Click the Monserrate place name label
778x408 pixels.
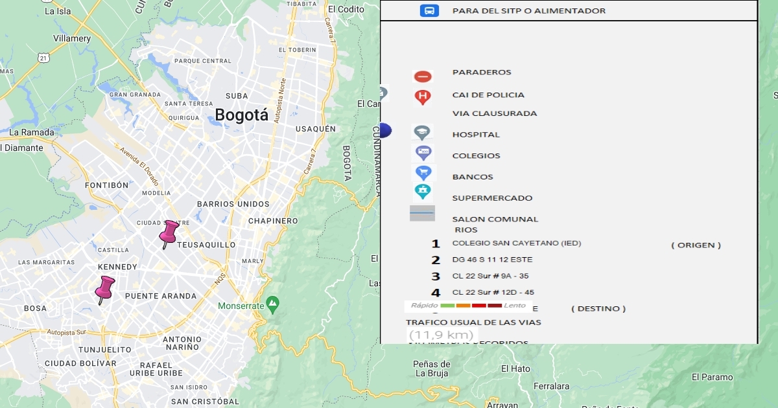click(x=241, y=306)
